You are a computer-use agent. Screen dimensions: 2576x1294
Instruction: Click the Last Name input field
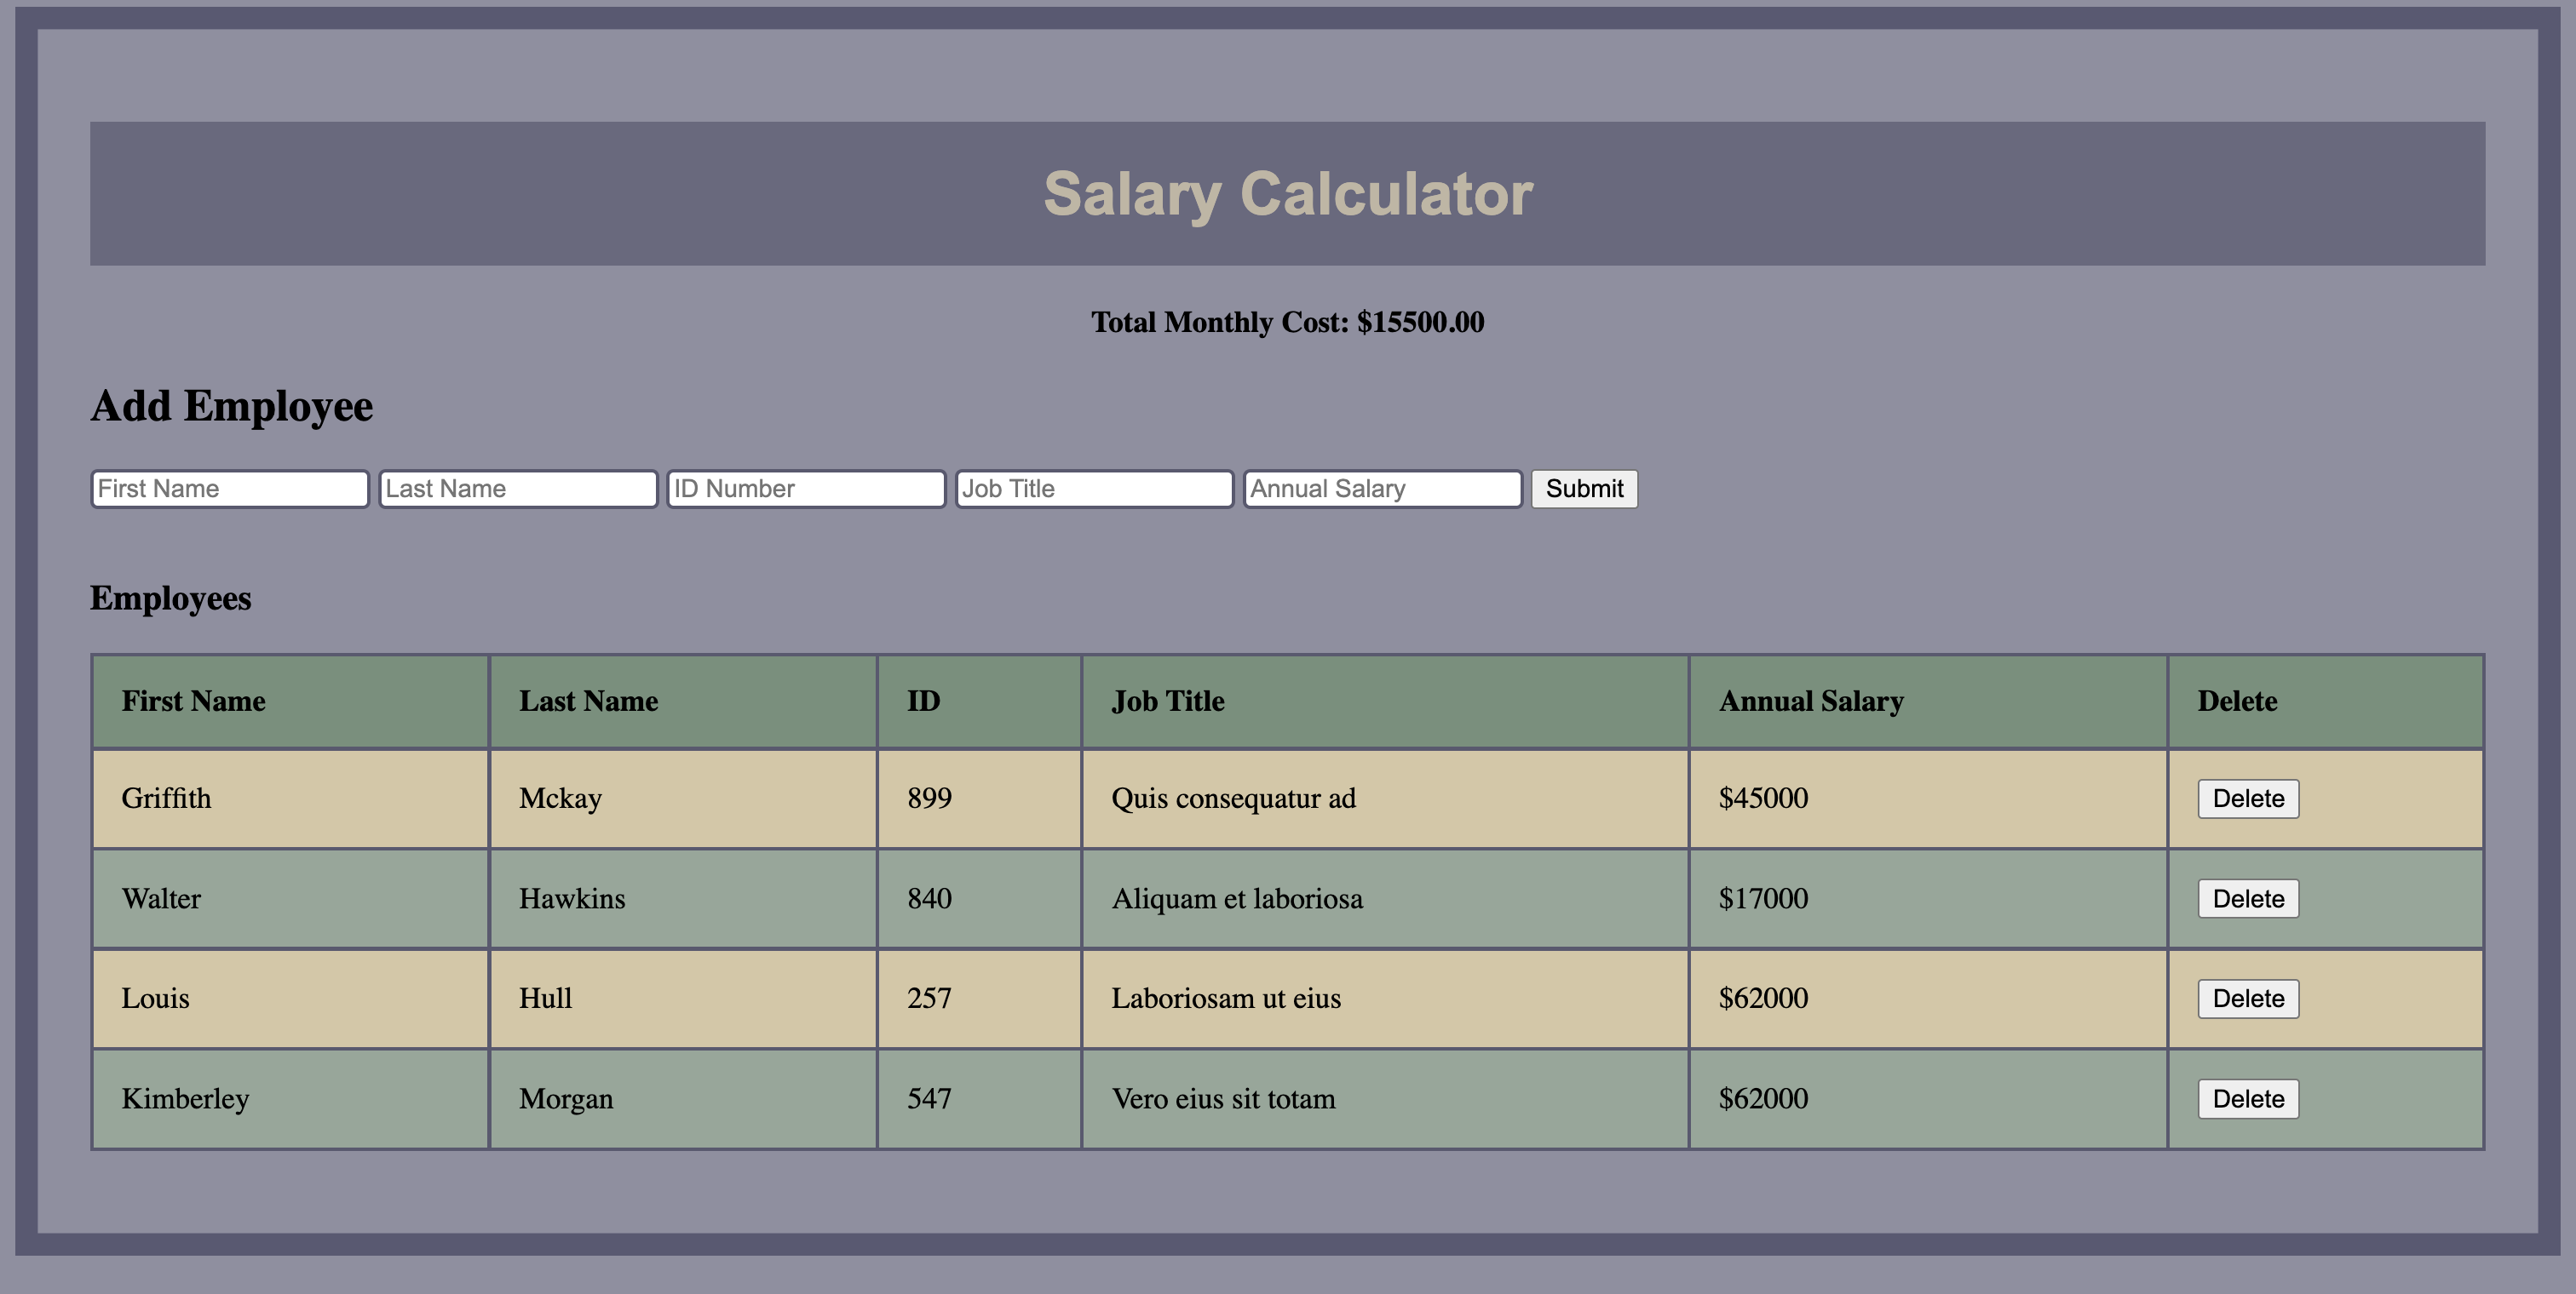coord(517,489)
